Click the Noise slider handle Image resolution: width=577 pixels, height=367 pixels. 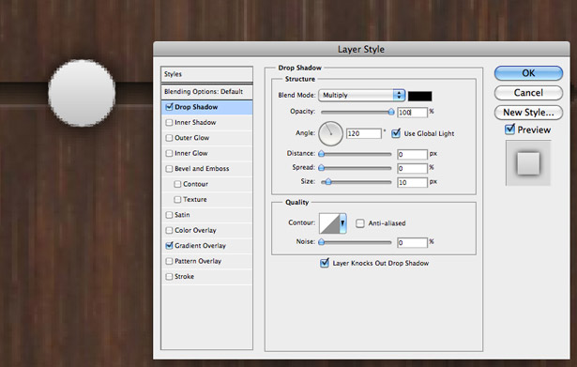[x=321, y=242]
